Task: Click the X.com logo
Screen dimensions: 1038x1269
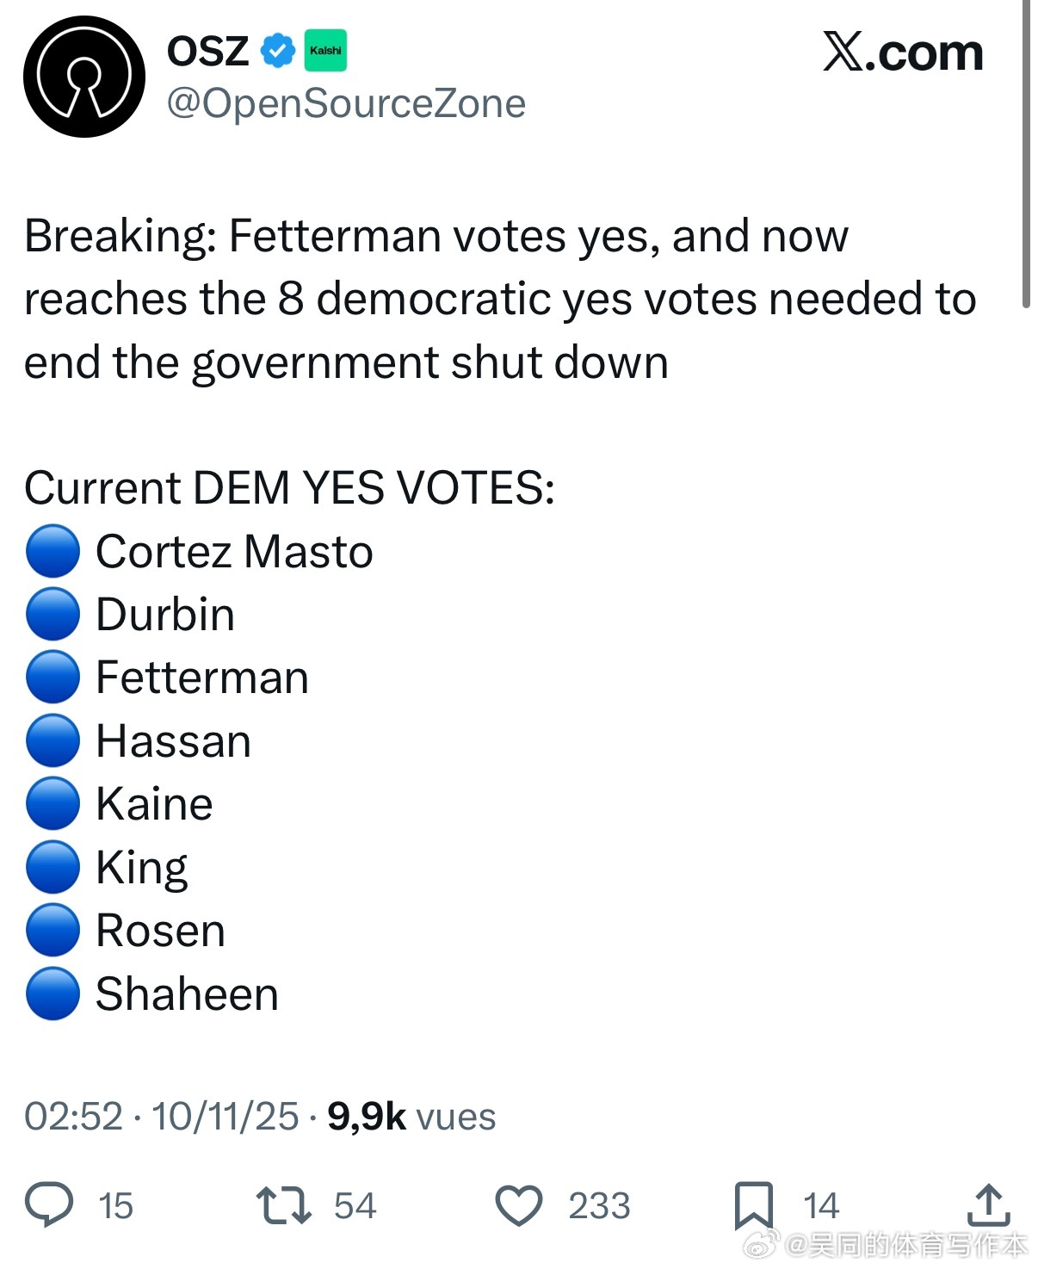Action: 903,53
